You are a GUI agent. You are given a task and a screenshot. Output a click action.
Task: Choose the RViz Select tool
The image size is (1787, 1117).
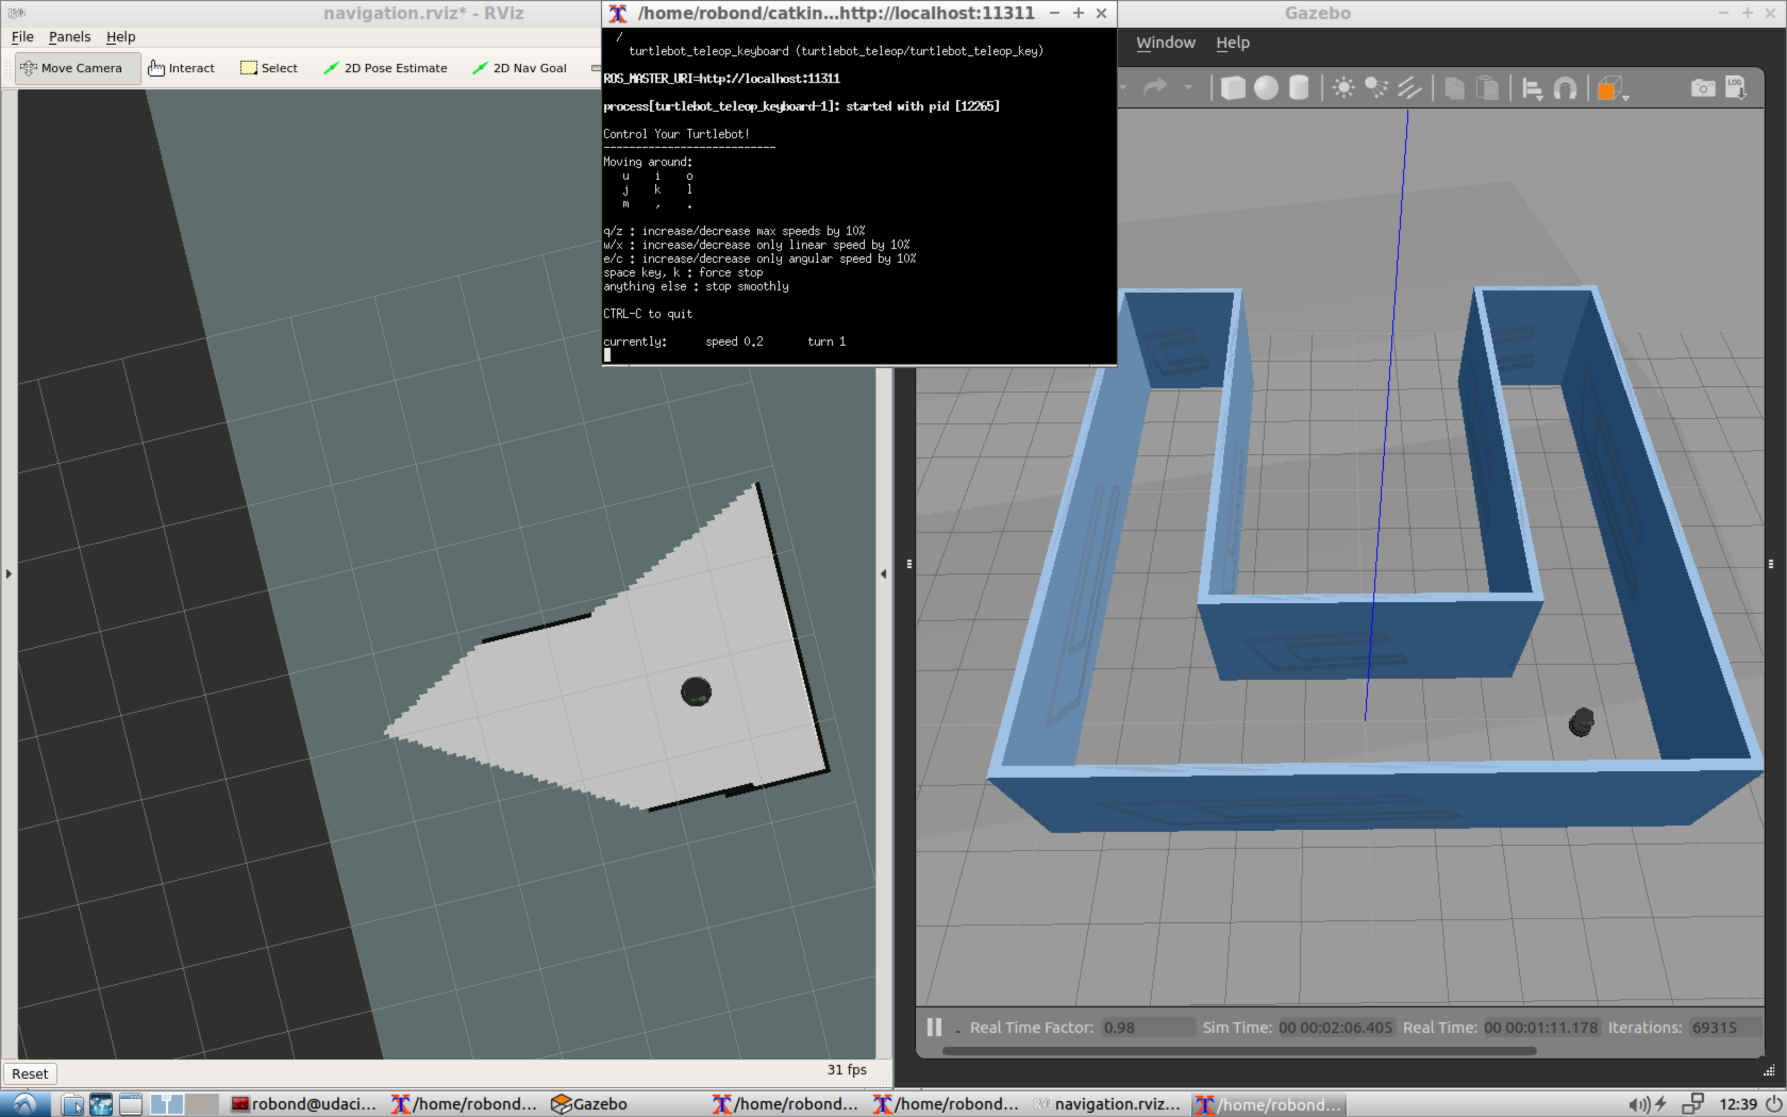pos(270,68)
